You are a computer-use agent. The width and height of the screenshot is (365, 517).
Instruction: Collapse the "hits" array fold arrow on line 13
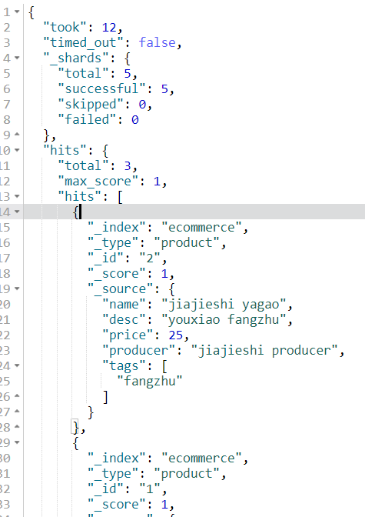[17, 196]
